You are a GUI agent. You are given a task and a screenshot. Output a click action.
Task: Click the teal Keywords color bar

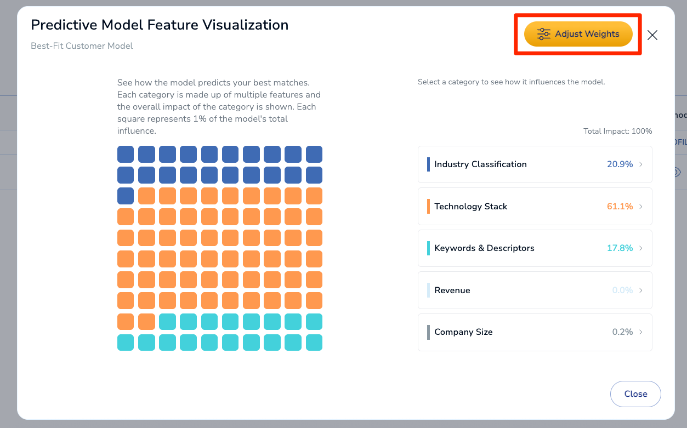pos(428,248)
